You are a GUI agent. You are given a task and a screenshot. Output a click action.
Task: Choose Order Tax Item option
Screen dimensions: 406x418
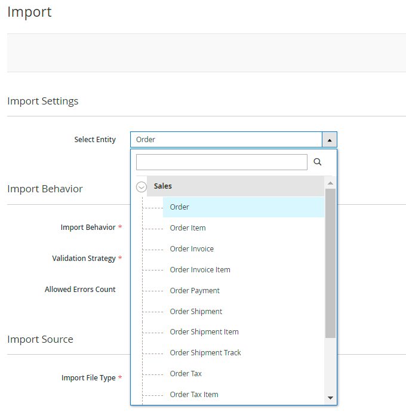click(194, 395)
